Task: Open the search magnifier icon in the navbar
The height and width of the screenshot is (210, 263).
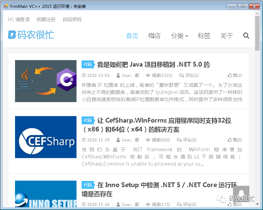Action: pyautogui.click(x=246, y=36)
